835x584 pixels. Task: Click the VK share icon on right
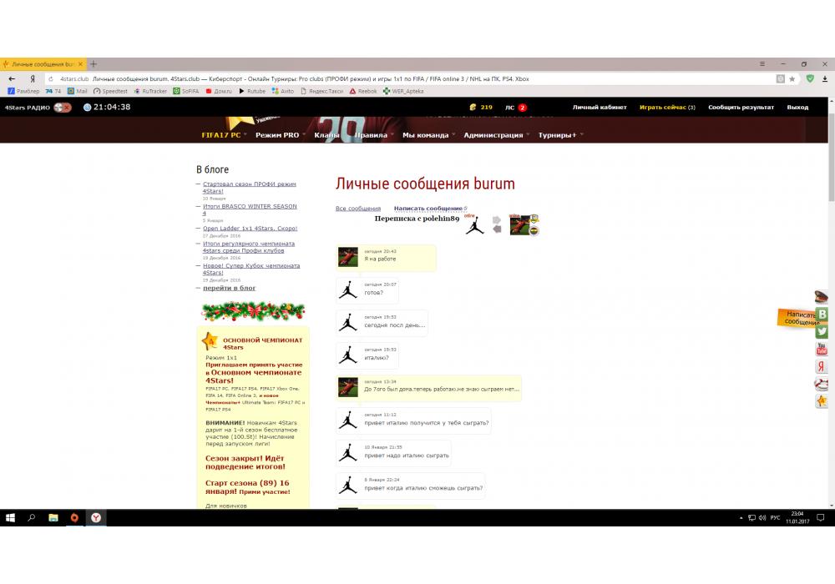(x=822, y=314)
